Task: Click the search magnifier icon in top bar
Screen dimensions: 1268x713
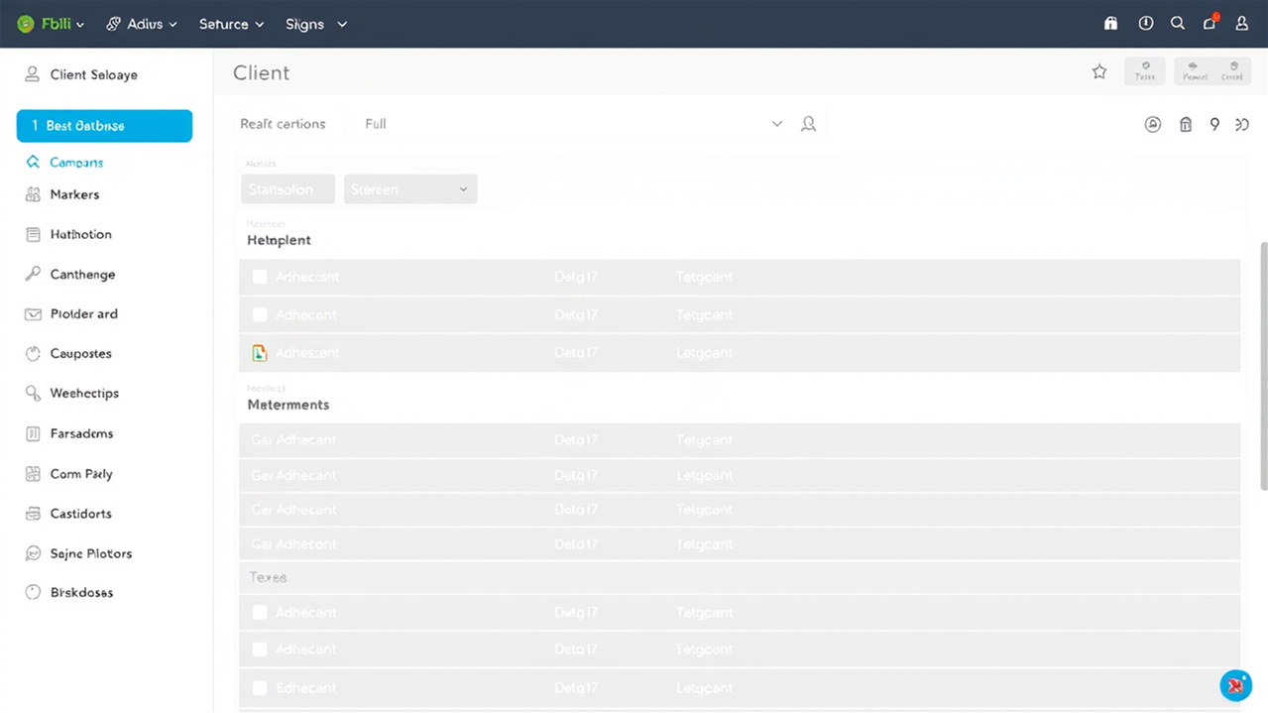Action: (x=1178, y=24)
